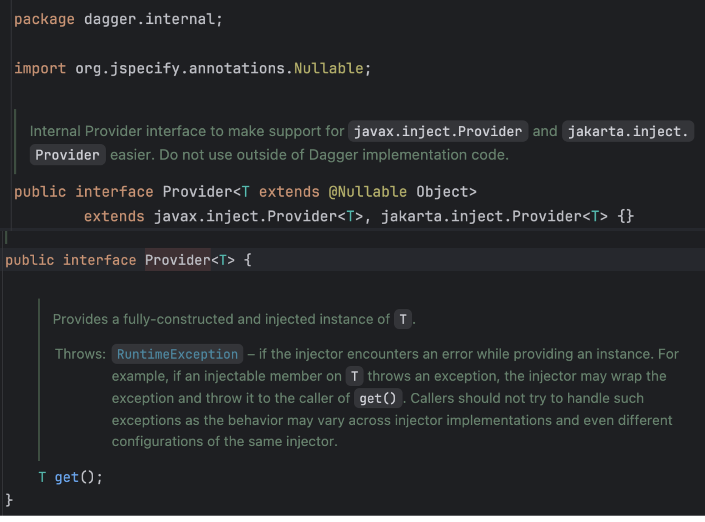Click 'Provides a fully-constructed and injected instance of'

point(221,319)
